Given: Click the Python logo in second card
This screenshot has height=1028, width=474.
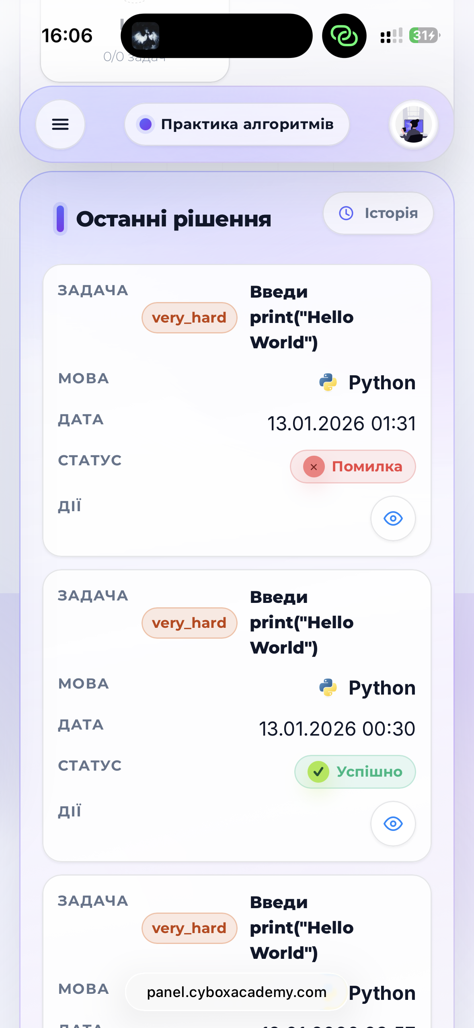Looking at the screenshot, I should click(x=328, y=687).
